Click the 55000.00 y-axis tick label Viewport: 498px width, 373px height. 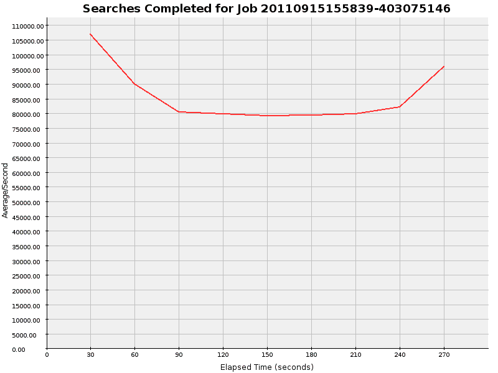pos(27,188)
